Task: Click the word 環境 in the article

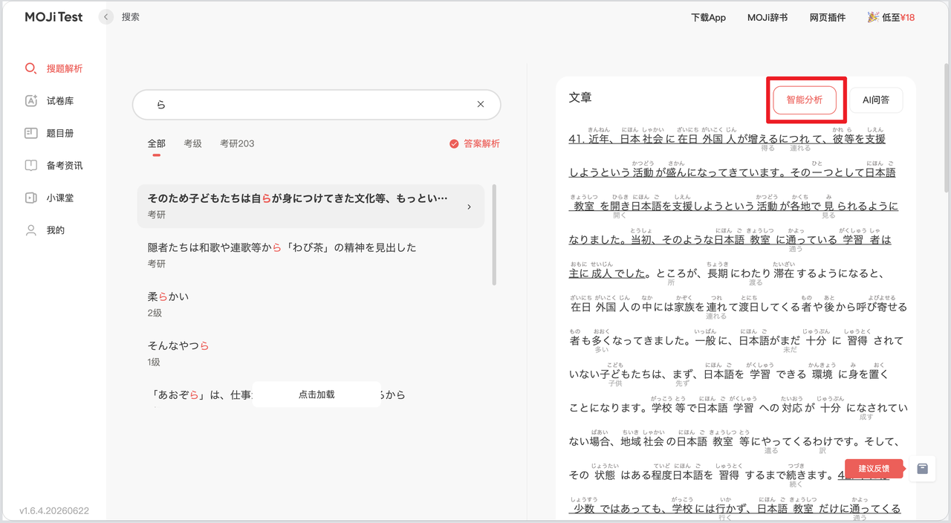Action: (x=822, y=374)
